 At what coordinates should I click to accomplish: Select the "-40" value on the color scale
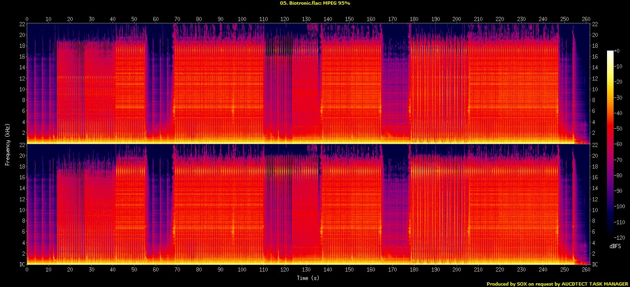[618, 113]
